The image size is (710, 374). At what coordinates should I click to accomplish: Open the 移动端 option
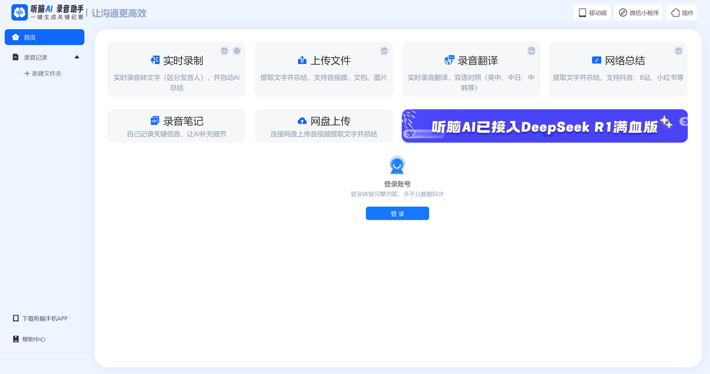(592, 12)
